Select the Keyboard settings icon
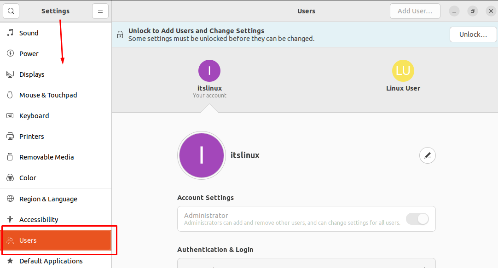Image resolution: width=498 pixels, height=268 pixels. click(9, 115)
